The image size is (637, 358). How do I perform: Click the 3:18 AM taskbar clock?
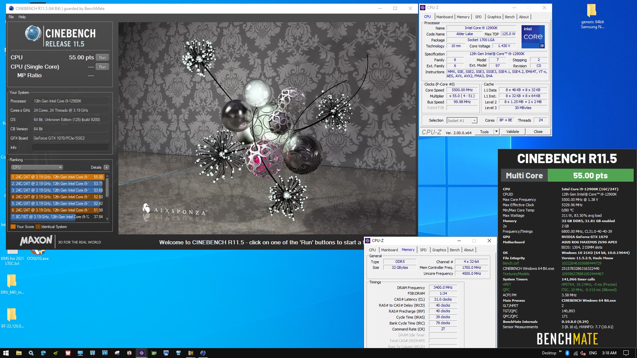point(609,353)
